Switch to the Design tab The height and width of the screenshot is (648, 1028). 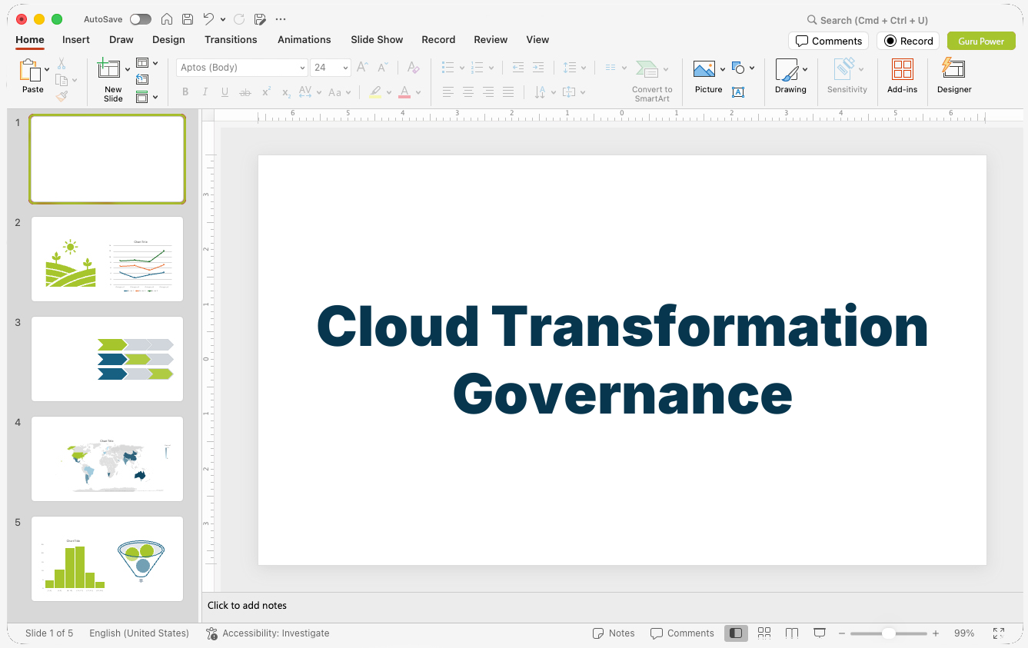(168, 39)
